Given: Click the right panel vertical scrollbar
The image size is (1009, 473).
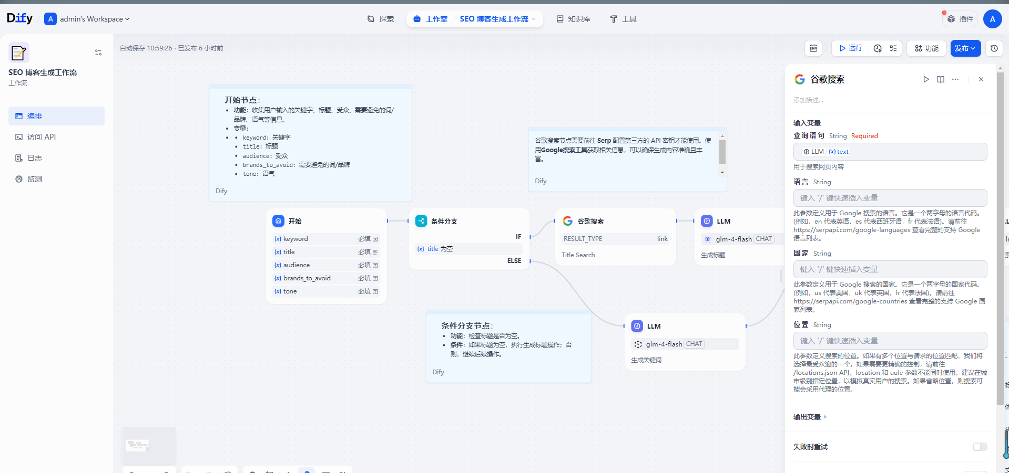Looking at the screenshot, I should point(1000,239).
